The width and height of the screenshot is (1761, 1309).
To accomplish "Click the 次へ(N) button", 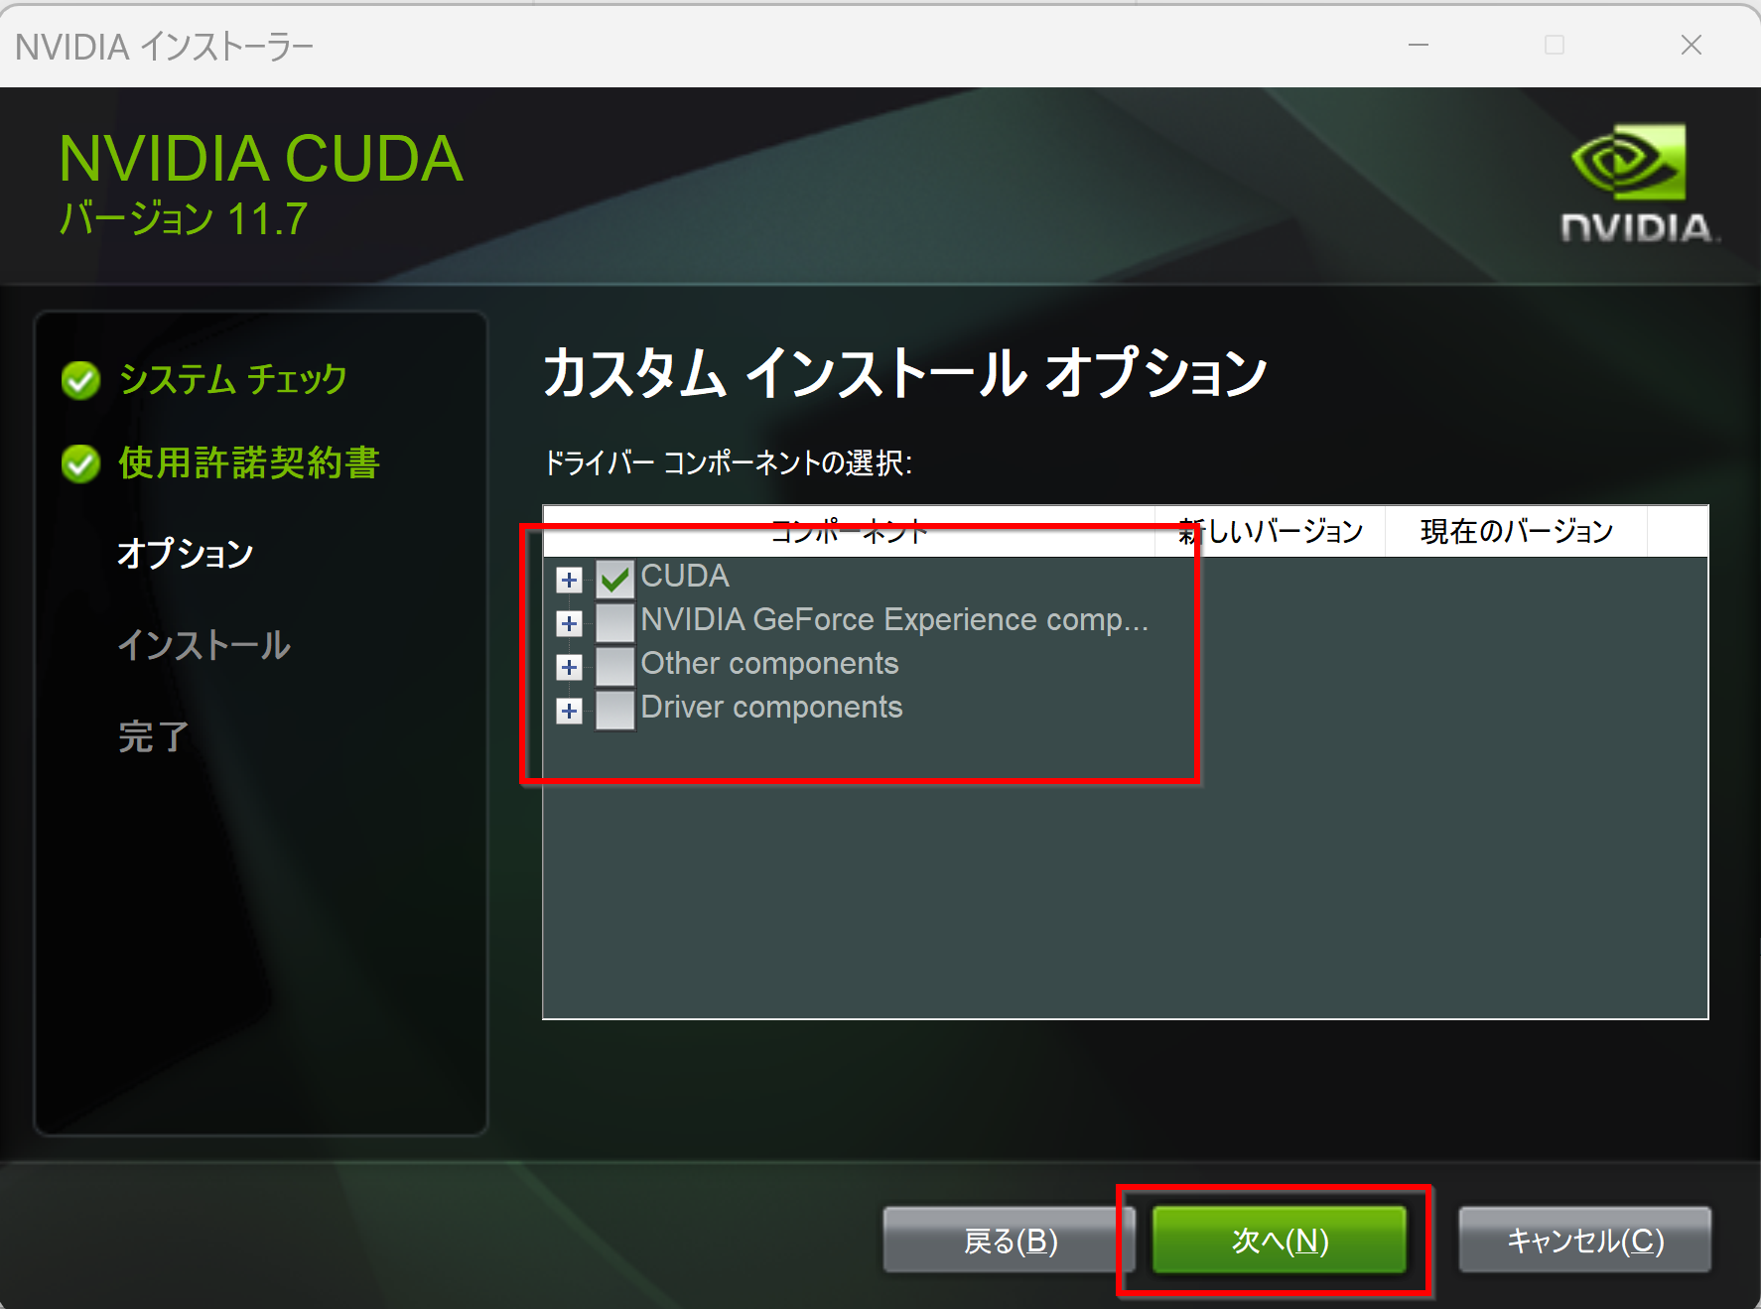I will tap(1279, 1240).
